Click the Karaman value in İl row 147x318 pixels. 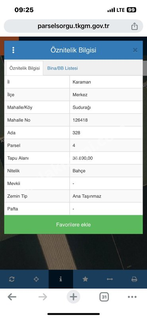pyautogui.click(x=82, y=82)
